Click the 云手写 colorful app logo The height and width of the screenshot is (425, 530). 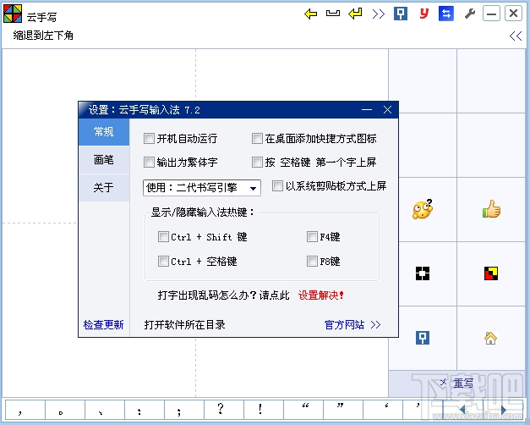(13, 14)
